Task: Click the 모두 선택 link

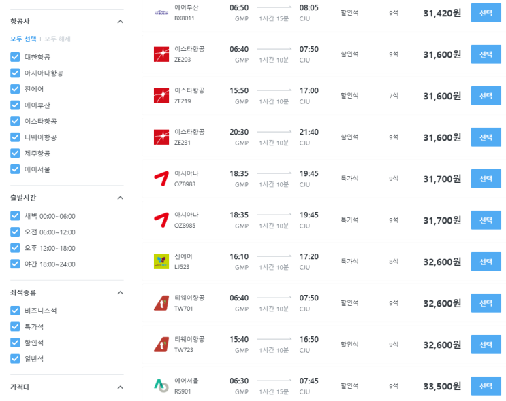Action: coord(23,39)
